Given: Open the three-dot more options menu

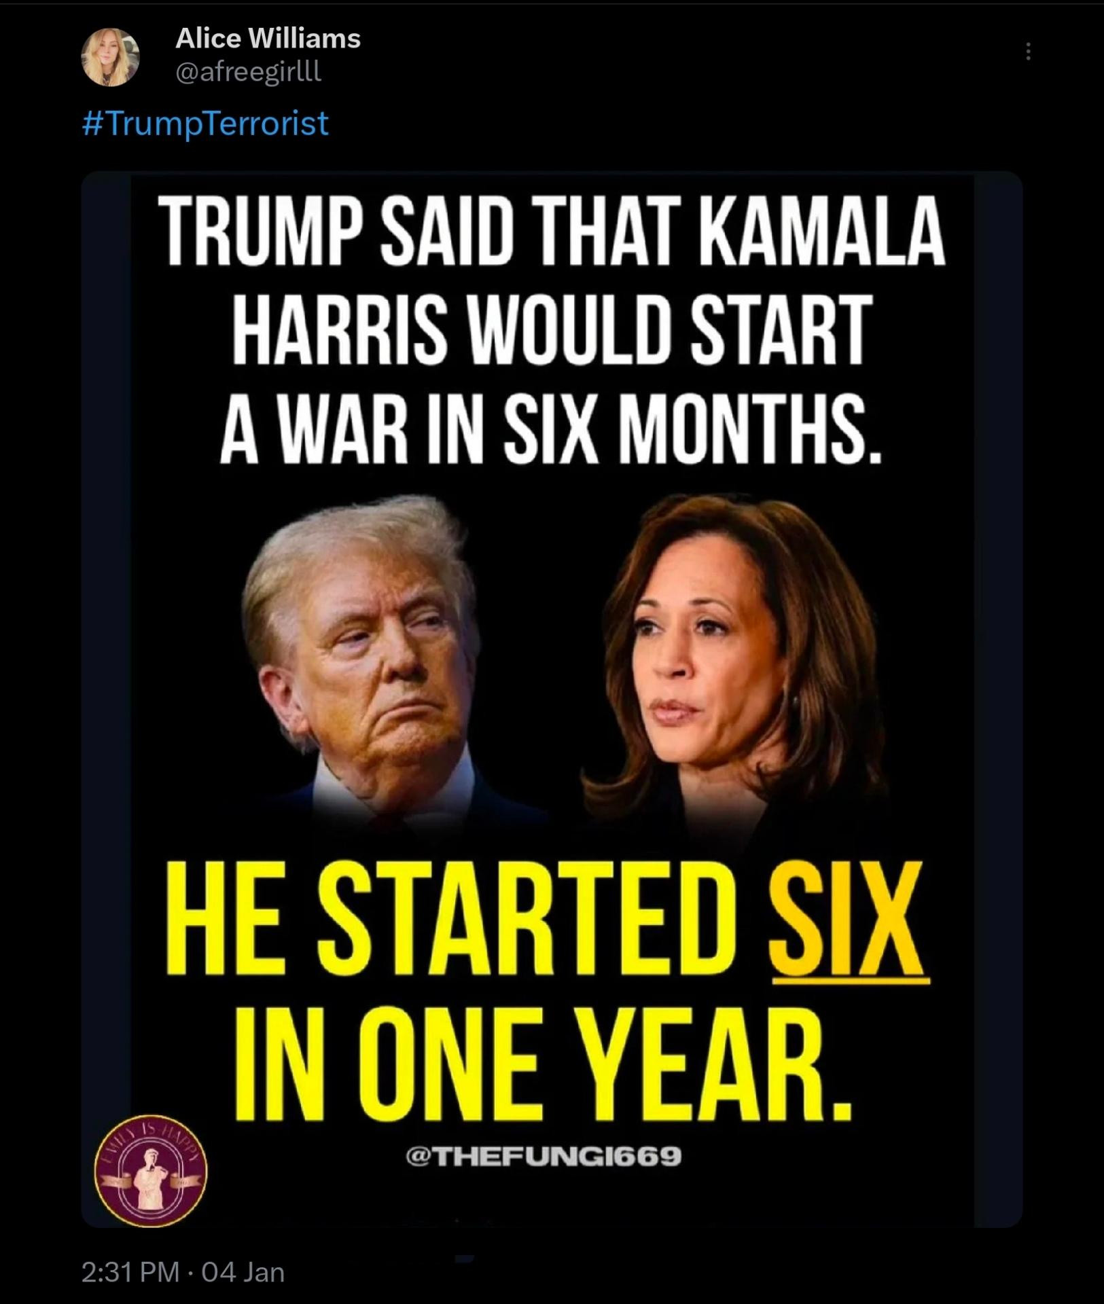Looking at the screenshot, I should (x=1028, y=51).
